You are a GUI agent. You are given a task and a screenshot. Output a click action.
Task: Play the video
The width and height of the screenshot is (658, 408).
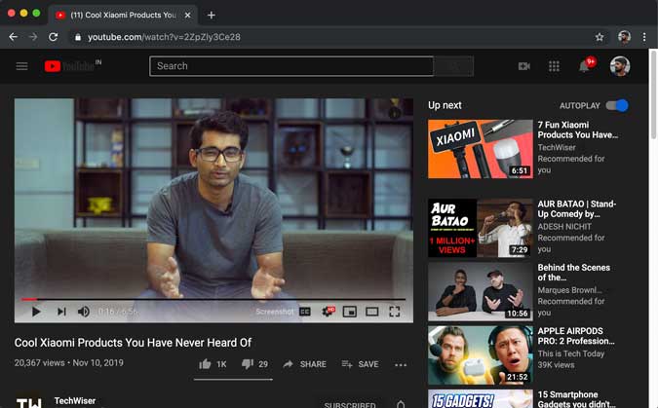point(36,312)
